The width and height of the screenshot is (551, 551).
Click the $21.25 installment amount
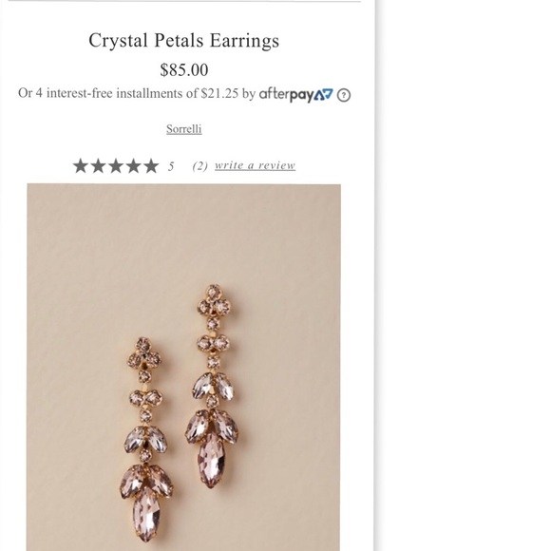[x=219, y=93]
